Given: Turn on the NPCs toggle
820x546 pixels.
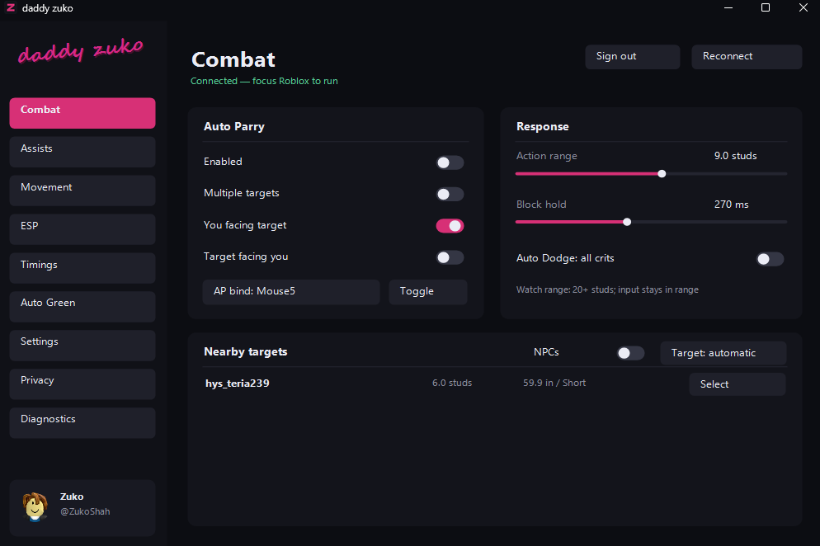Looking at the screenshot, I should [630, 353].
